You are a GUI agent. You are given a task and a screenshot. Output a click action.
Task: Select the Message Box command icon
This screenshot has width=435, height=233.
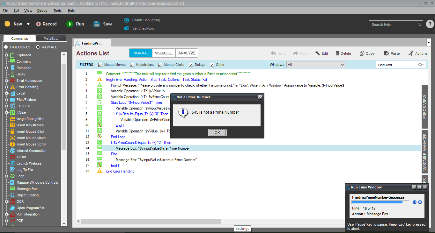tap(12, 189)
